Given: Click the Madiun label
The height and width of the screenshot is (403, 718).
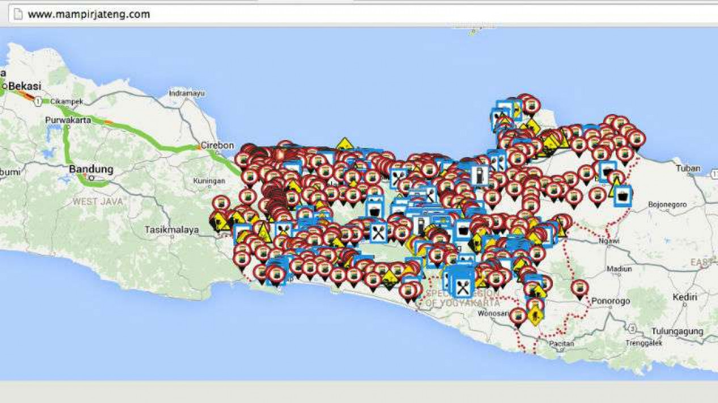Looking at the screenshot, I should (619, 269).
